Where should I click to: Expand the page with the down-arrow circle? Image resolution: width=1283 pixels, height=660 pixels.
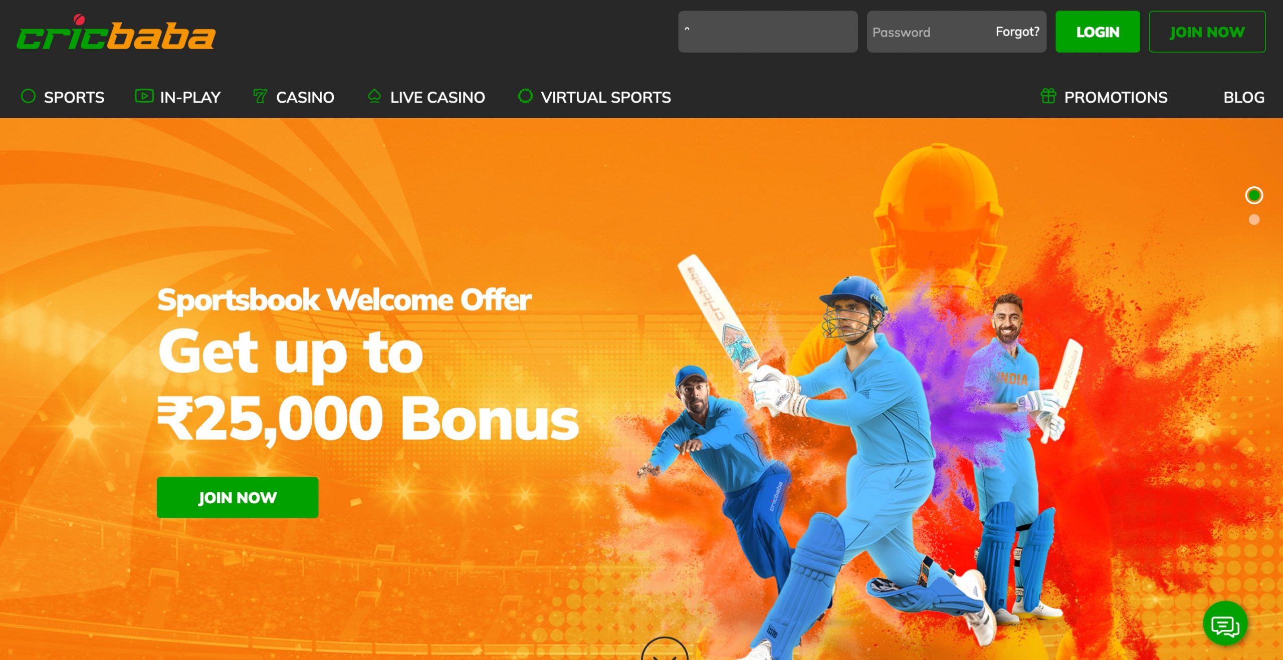pyautogui.click(x=665, y=649)
